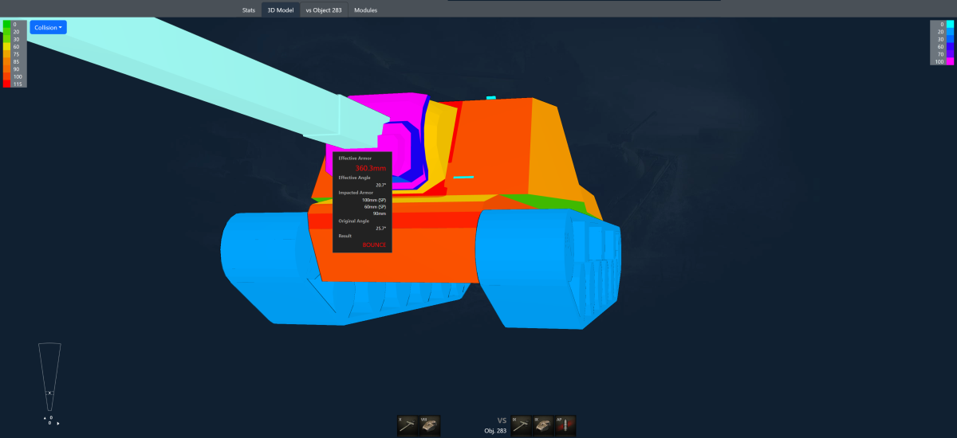Click the green 0 armor legend swatch
Image resolution: width=957 pixels, height=438 pixels.
point(8,25)
